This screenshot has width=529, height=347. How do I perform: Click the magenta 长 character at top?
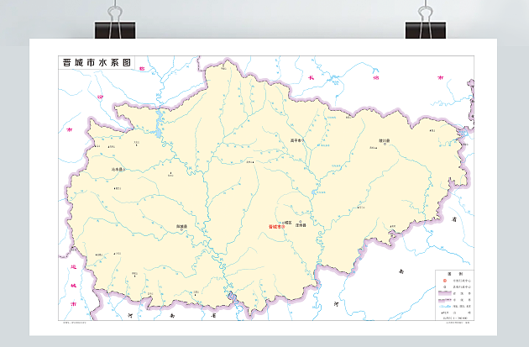(309, 77)
